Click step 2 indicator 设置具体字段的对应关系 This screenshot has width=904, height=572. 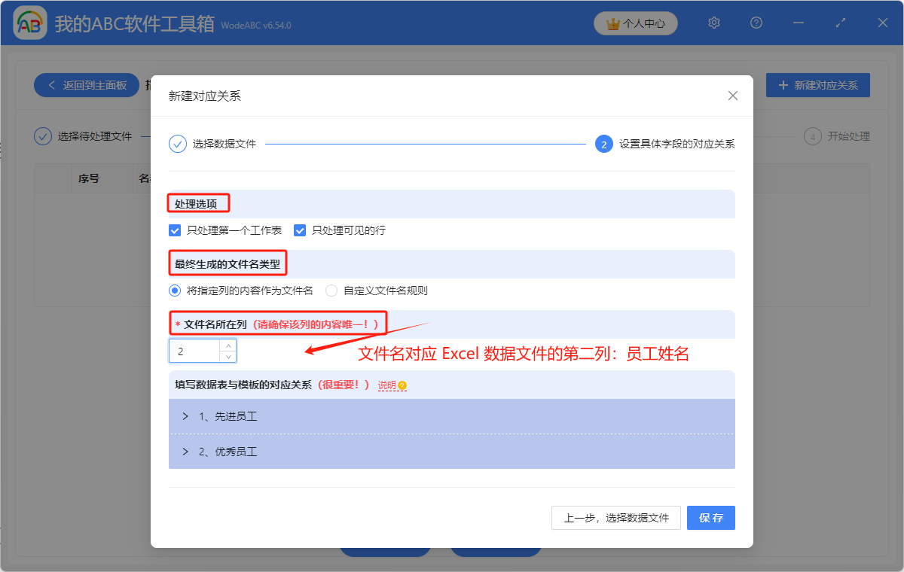click(x=604, y=144)
